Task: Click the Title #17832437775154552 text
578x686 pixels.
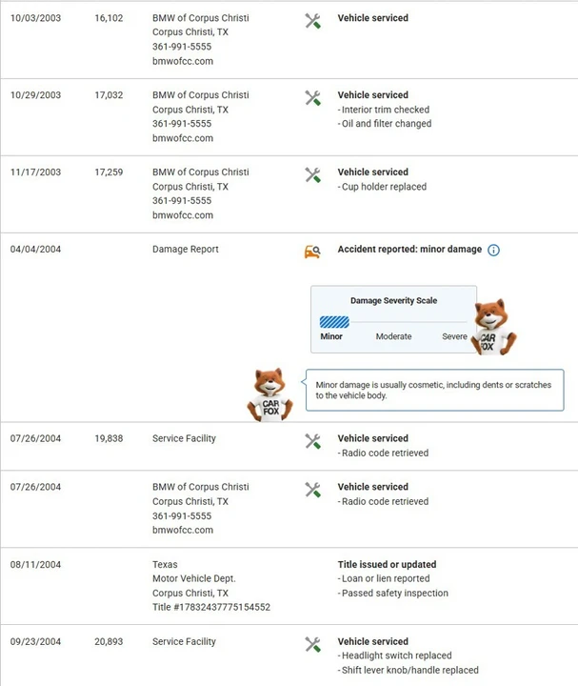Action: pos(211,607)
